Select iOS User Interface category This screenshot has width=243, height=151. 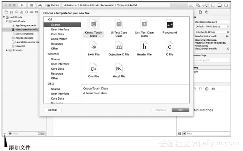click(x=60, y=30)
